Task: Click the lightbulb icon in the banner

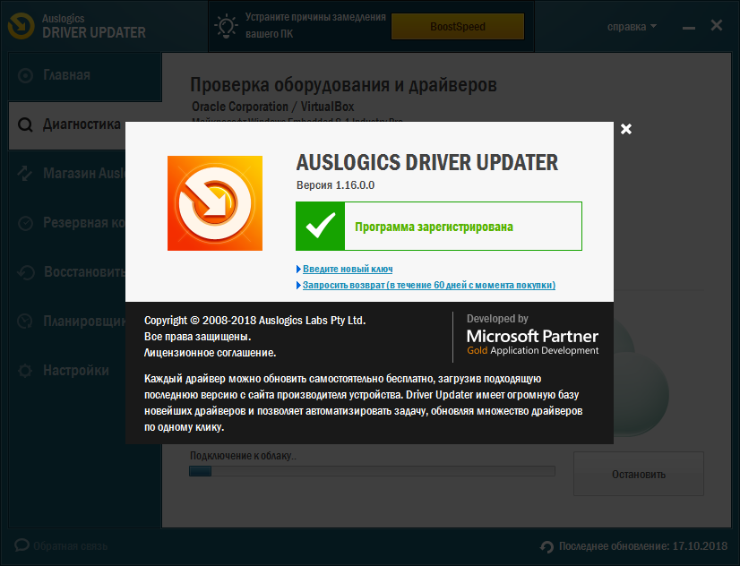Action: (228, 26)
